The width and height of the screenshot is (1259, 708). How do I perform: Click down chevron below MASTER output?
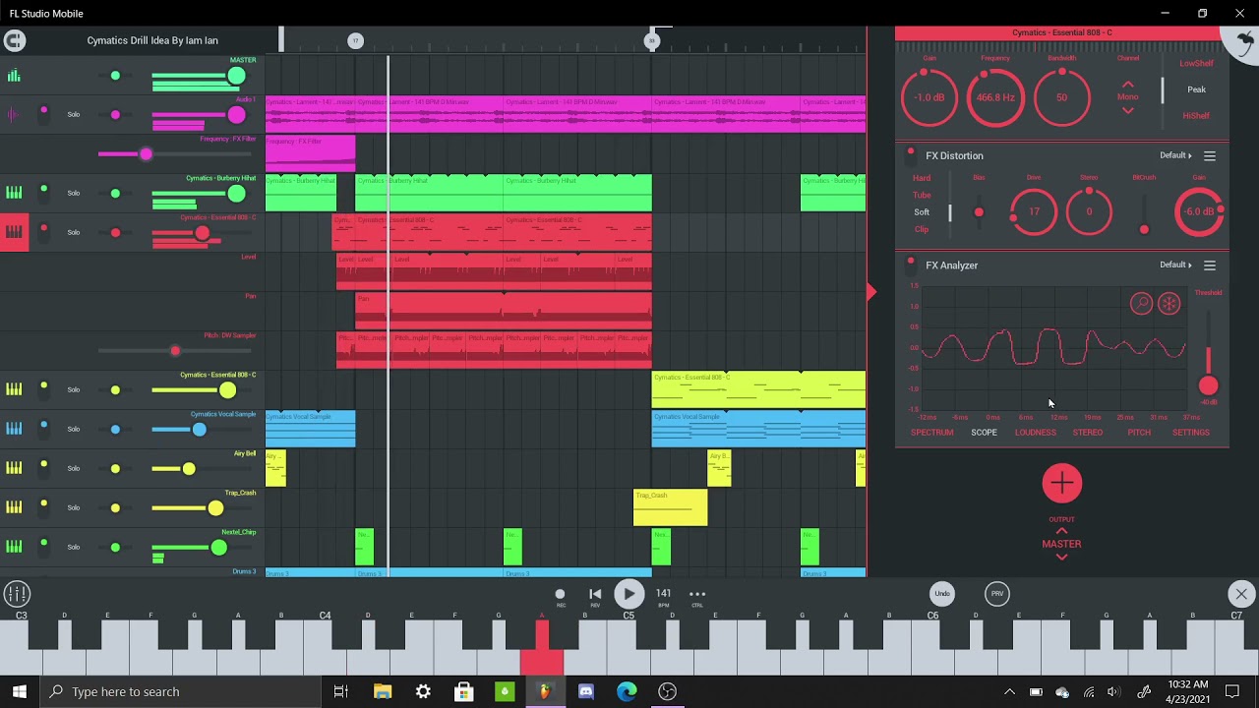pyautogui.click(x=1061, y=558)
